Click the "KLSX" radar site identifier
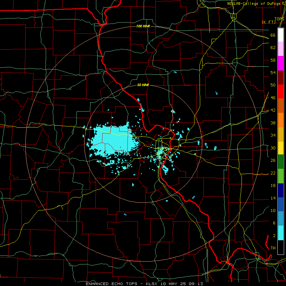 (x=152, y=284)
